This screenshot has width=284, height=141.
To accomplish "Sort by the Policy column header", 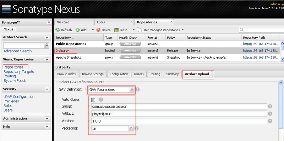I will pyautogui.click(x=175, y=38).
